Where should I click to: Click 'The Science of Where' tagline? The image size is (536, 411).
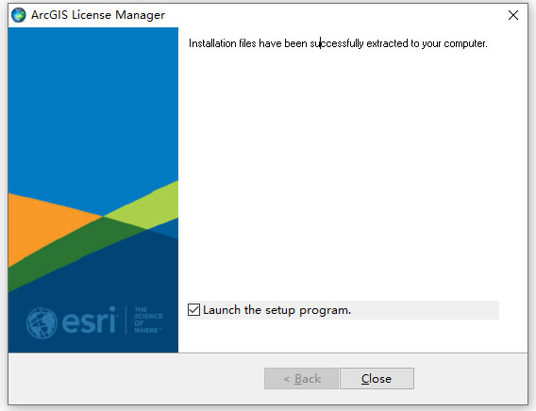(148, 321)
